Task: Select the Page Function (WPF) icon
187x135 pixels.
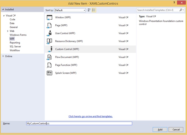Action: tap(50, 65)
